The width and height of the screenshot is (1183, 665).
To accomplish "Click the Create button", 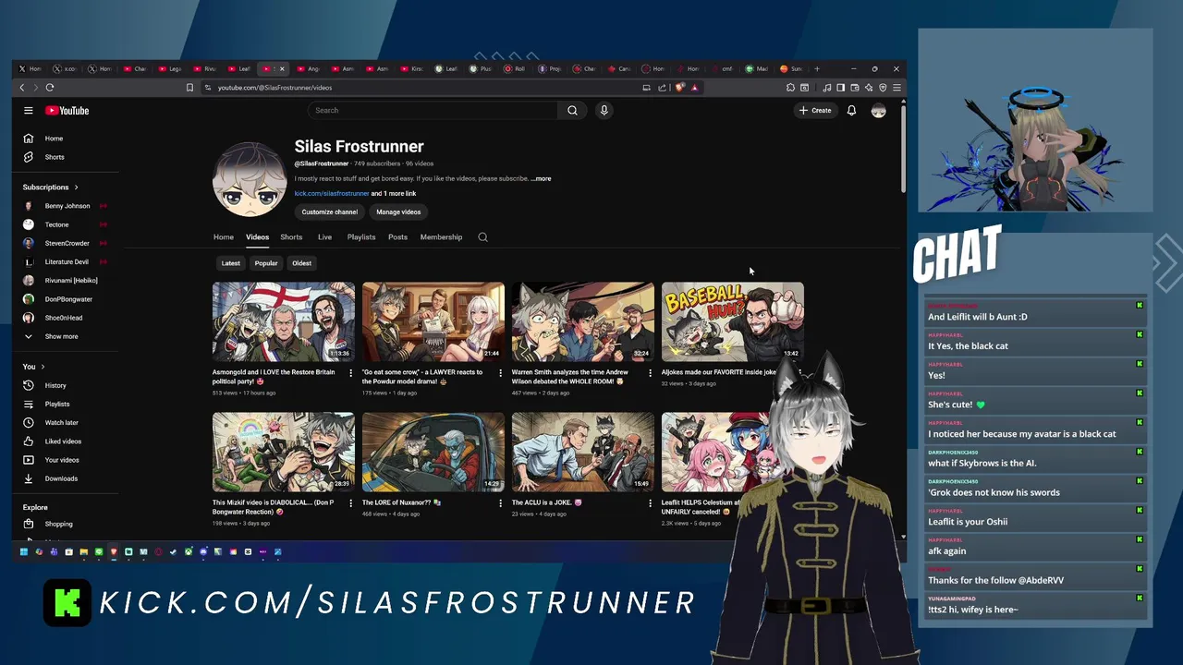I will pyautogui.click(x=815, y=111).
